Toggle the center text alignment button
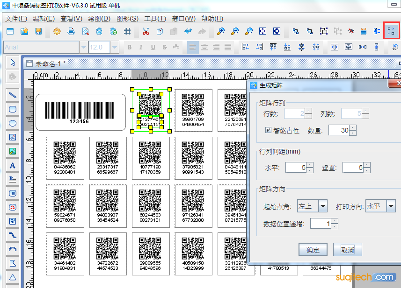 [204, 47]
